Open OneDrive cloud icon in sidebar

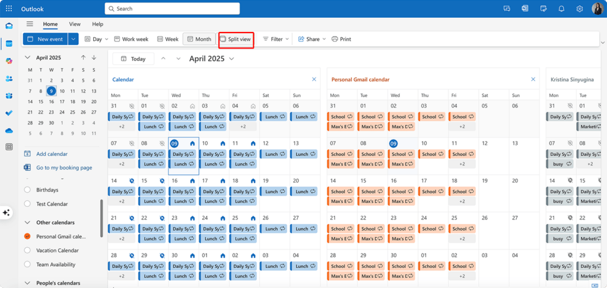pos(9,131)
